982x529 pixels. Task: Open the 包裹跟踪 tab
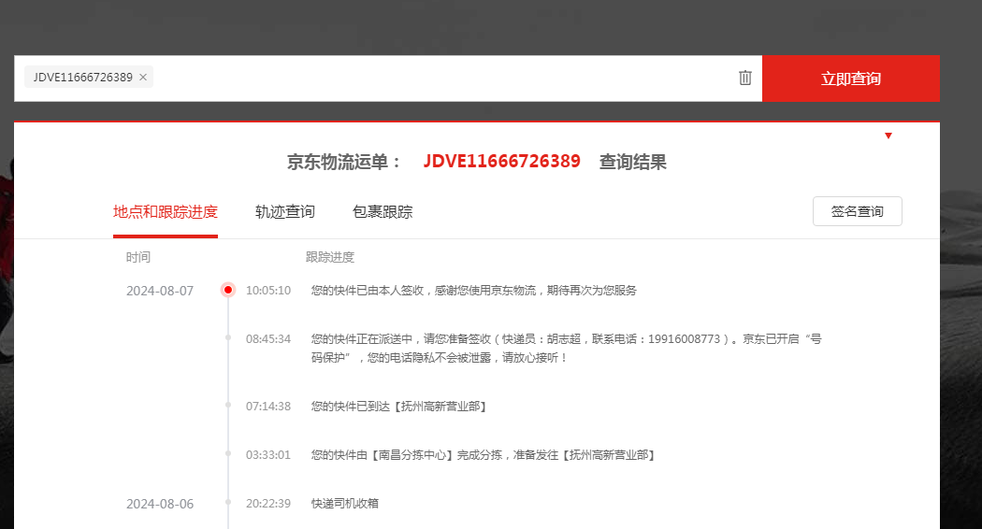pyautogui.click(x=383, y=211)
